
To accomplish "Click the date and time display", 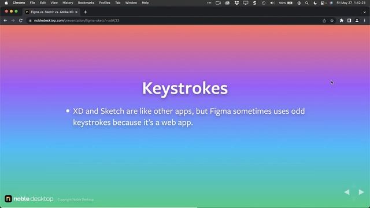I will pos(351,3).
